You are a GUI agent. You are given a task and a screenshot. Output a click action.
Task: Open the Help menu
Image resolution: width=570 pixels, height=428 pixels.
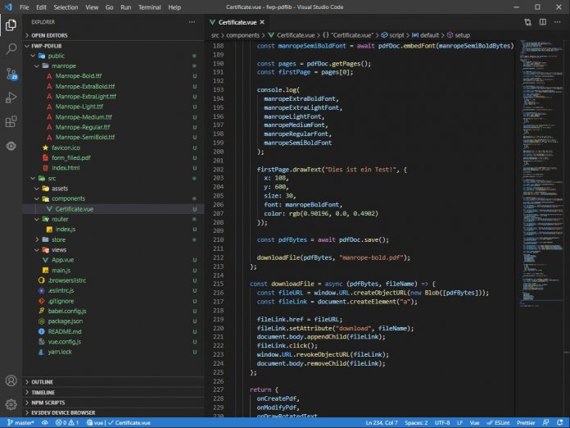coord(174,7)
